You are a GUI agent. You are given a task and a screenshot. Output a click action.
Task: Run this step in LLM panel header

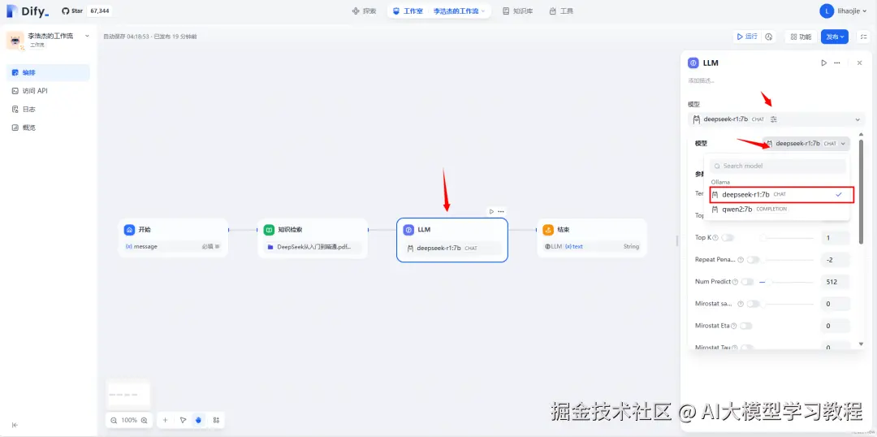tap(824, 63)
